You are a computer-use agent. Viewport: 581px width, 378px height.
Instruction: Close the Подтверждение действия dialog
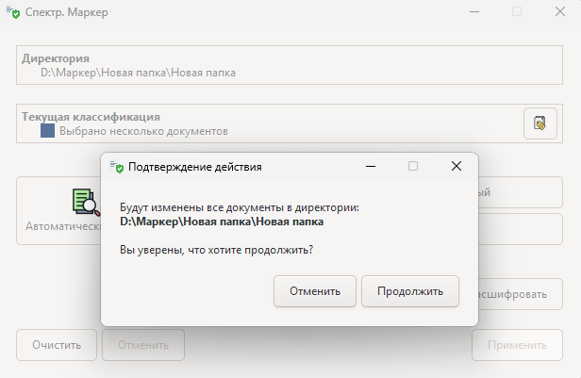click(456, 166)
